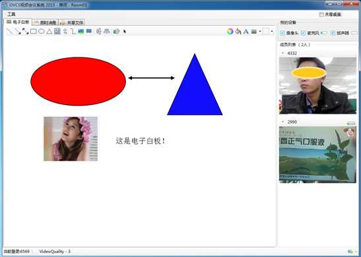Click the camera snapshot toolbar icon
Screen dimensions: 361x257
click(x=117, y=31)
